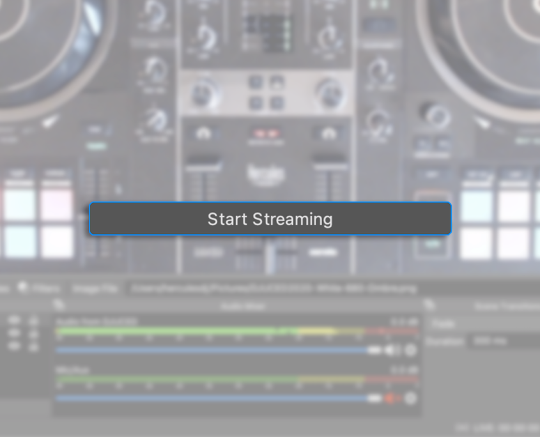Click the third source's lock icon
This screenshot has height=437, width=540.
tap(34, 346)
